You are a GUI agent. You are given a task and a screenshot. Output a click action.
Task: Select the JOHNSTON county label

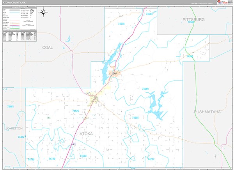click(x=14, y=128)
